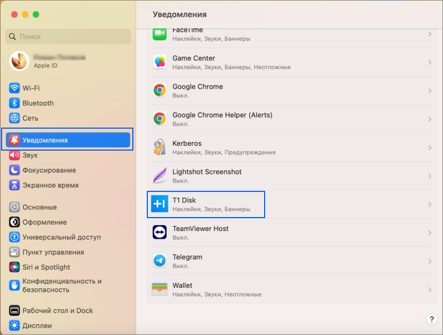Click the hourglass icon for Экранное время
The height and width of the screenshot is (335, 443).
tap(14, 185)
